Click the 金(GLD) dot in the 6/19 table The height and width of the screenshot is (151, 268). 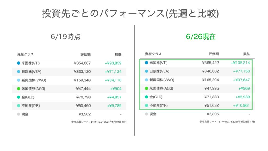coord(18,97)
